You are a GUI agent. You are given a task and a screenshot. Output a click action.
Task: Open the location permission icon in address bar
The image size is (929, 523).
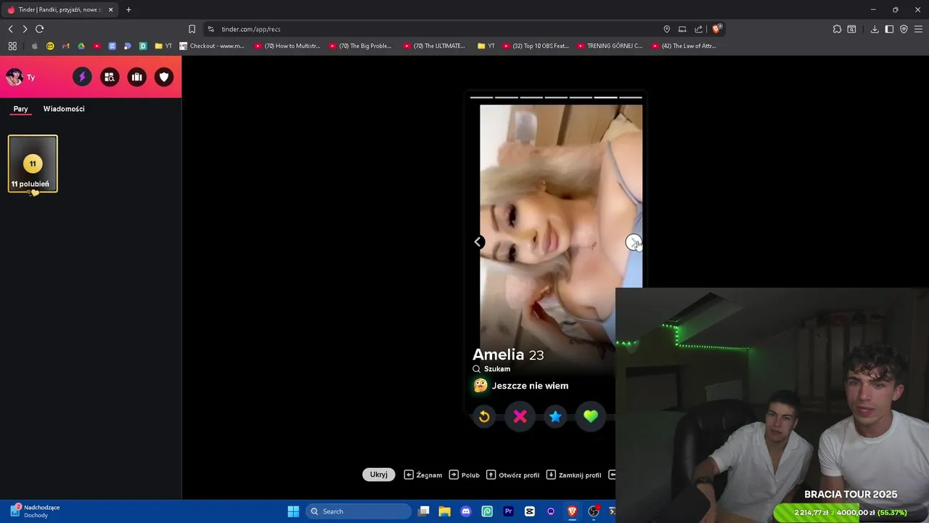click(667, 29)
